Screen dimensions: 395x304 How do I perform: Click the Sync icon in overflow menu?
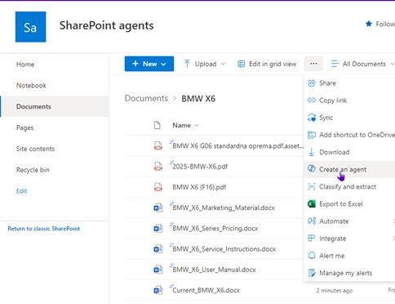coord(312,118)
